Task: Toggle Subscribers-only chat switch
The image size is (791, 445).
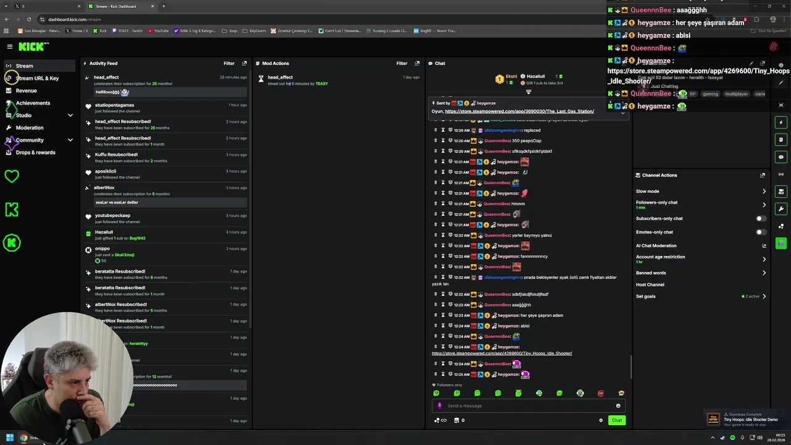Action: [761, 219]
